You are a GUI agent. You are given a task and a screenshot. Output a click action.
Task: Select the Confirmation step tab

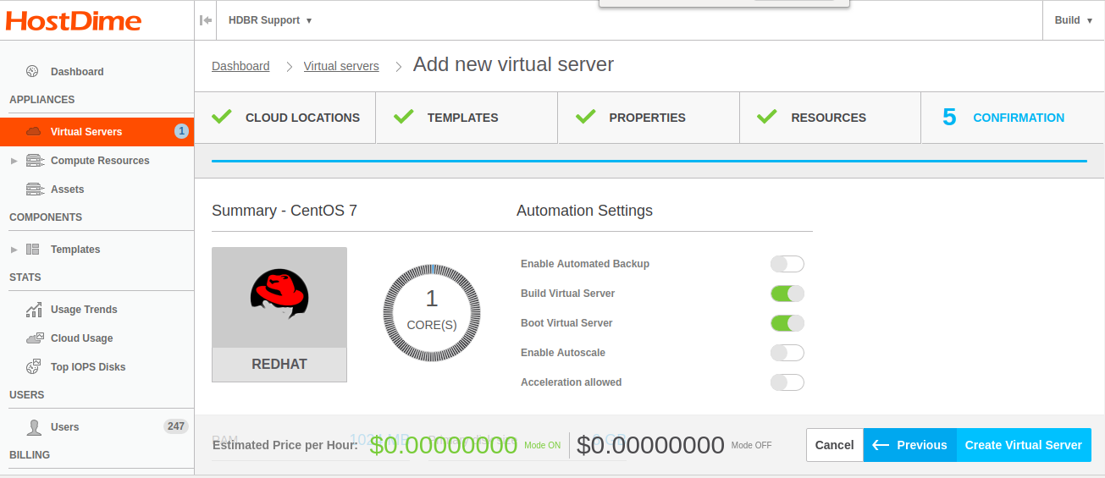click(x=1012, y=118)
